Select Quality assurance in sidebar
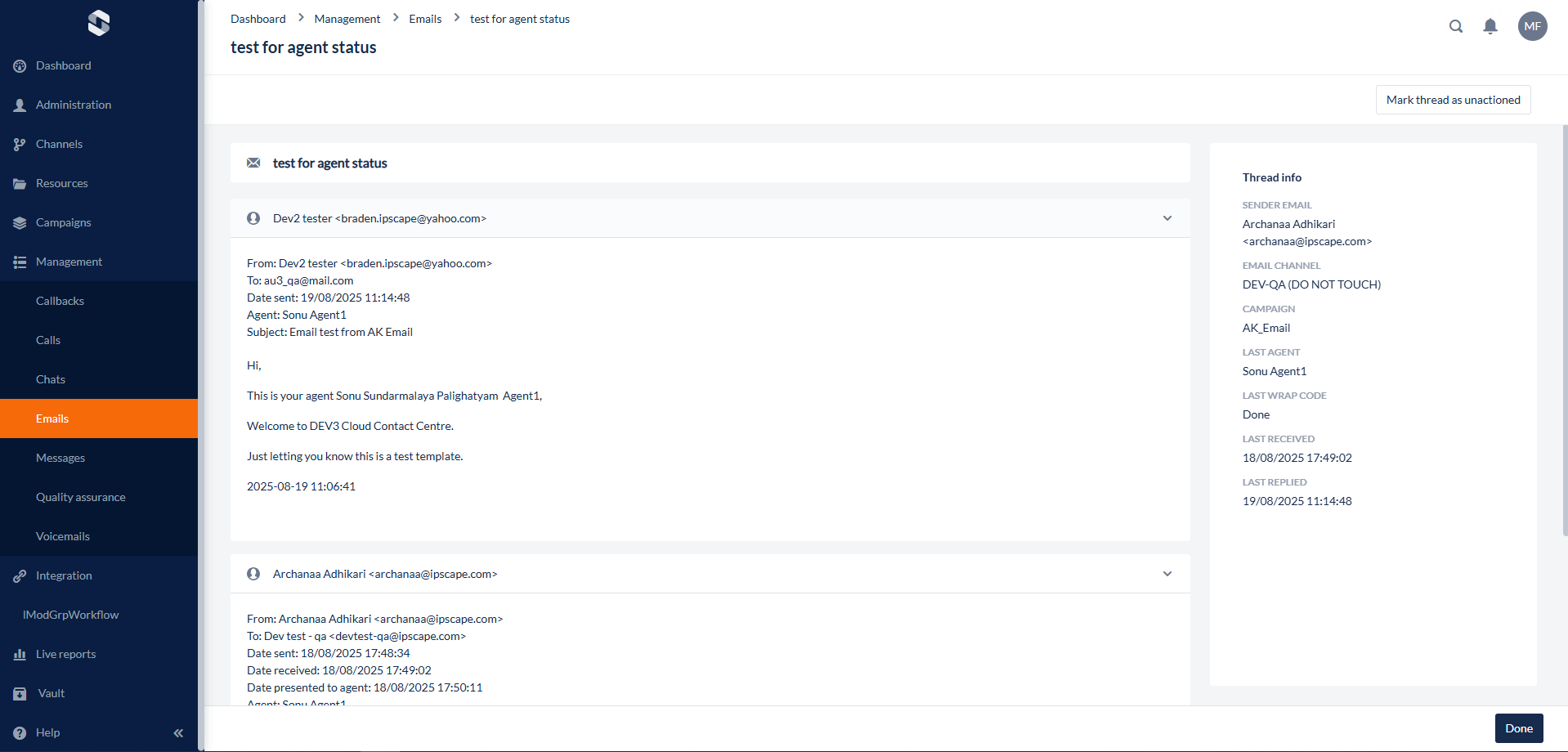1568x752 pixels. 80,497
